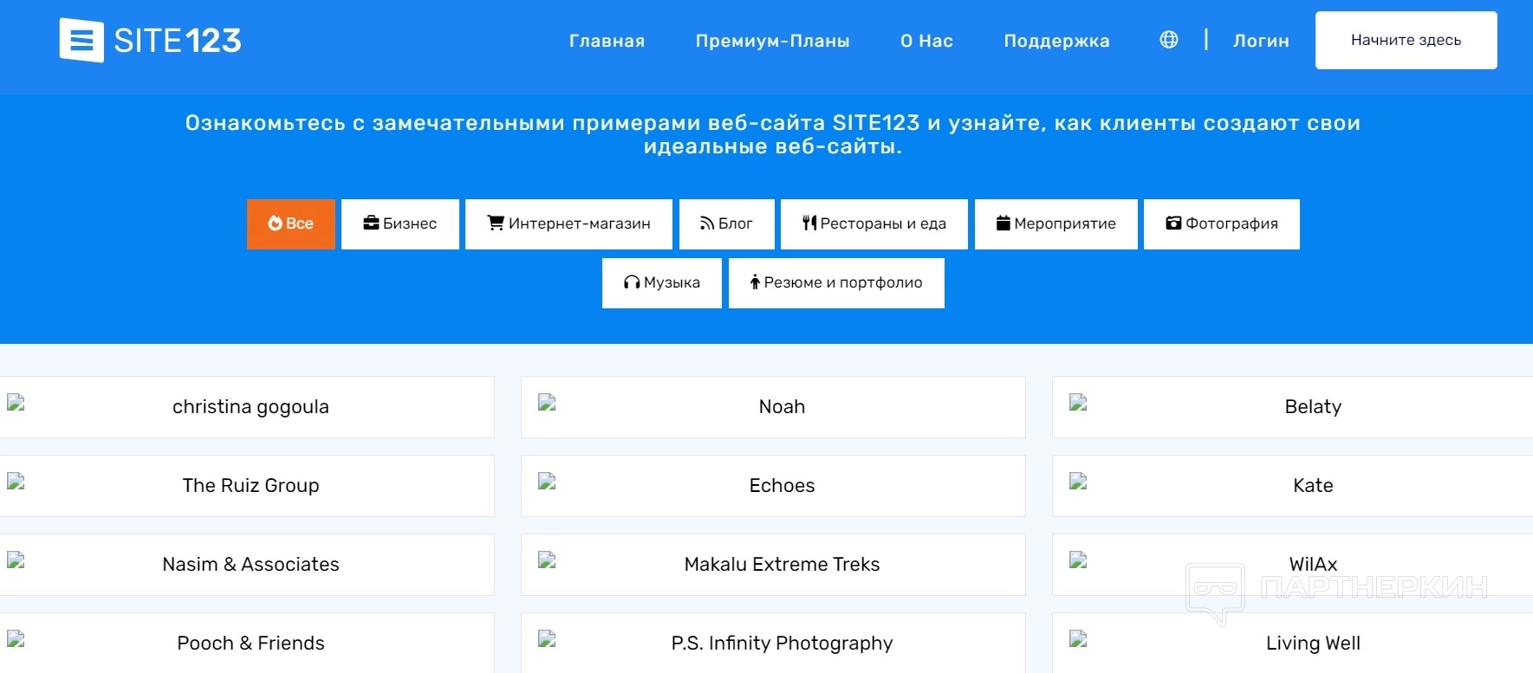Filter examples by Рестораны и еда
Screen dimensions: 1533x673
[874, 224]
